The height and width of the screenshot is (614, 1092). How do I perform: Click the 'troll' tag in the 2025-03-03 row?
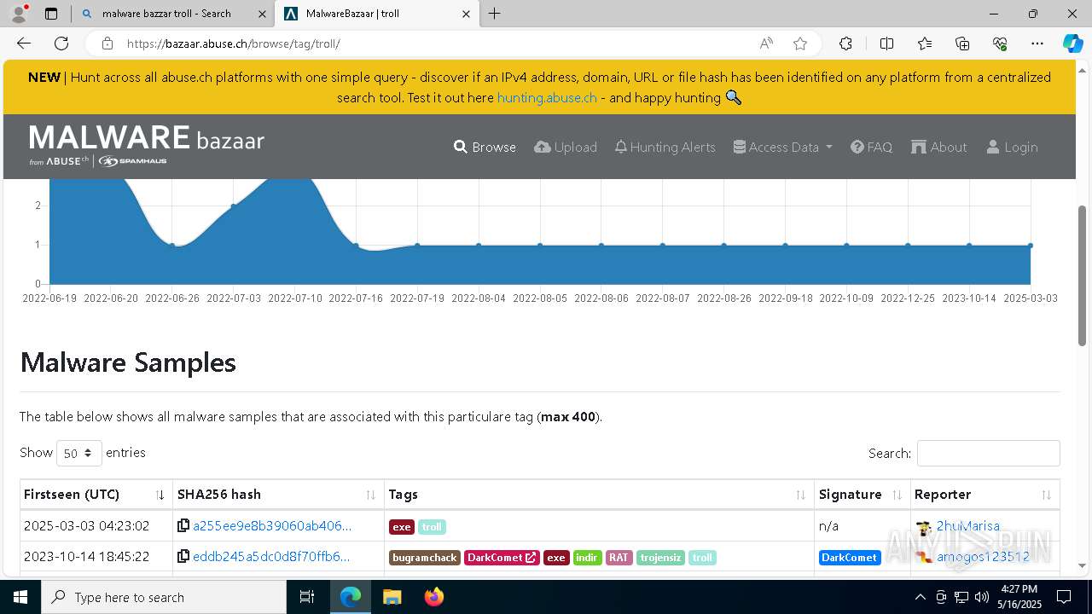tap(432, 527)
